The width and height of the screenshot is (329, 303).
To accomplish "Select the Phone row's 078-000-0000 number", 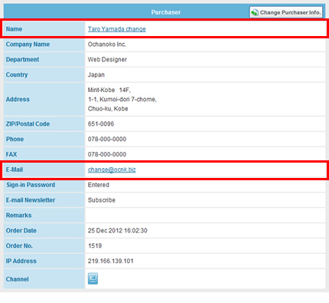I will coord(107,139).
